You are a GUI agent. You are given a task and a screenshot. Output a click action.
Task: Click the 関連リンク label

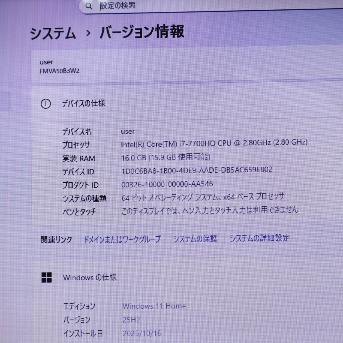(x=56, y=240)
